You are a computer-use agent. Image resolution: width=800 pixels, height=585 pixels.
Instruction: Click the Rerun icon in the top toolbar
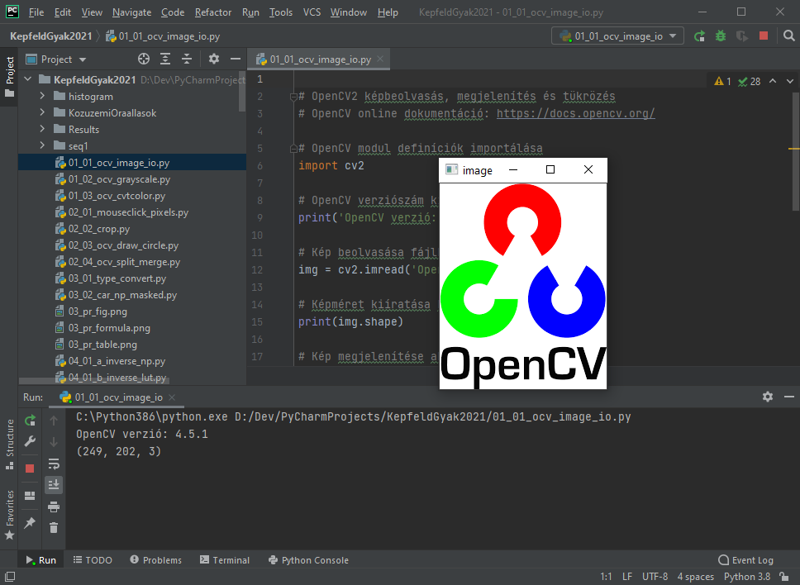699,36
